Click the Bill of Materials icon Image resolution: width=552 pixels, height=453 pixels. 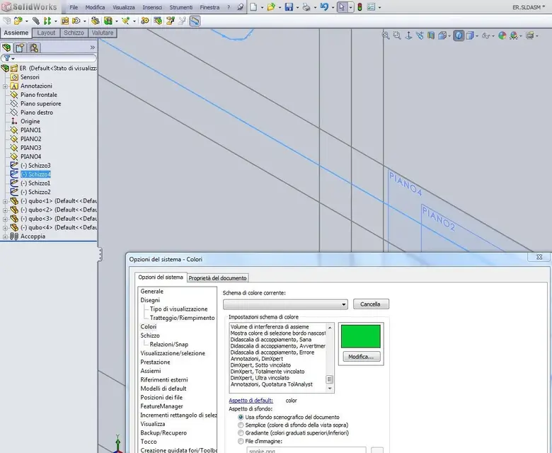point(158,21)
